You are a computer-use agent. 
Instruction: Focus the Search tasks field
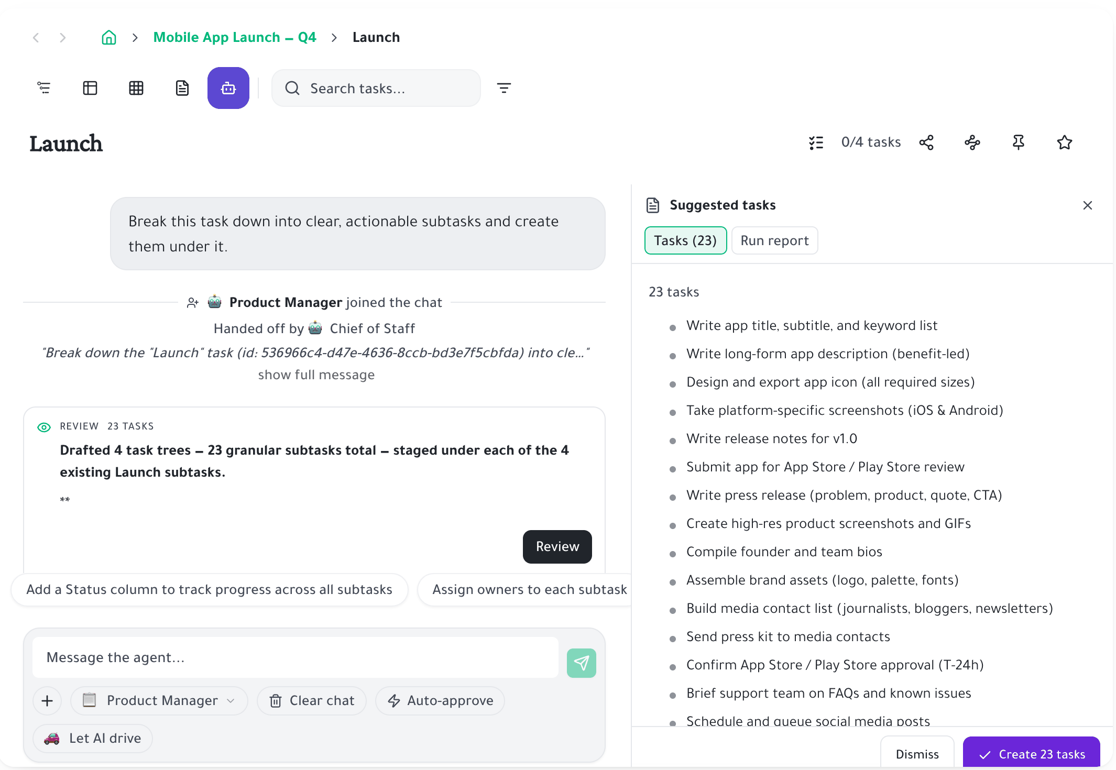376,88
